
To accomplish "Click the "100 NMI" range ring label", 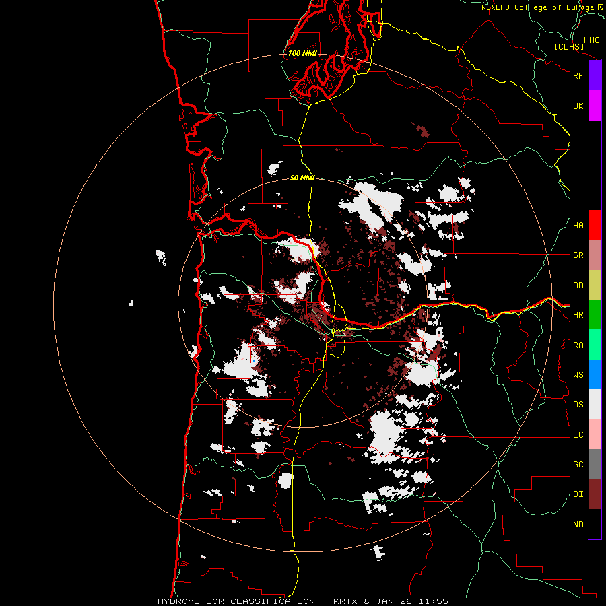I will (302, 53).
